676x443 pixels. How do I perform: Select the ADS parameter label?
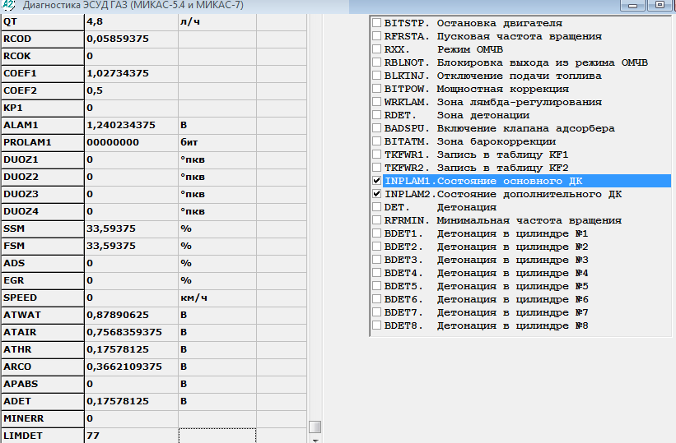coord(43,263)
